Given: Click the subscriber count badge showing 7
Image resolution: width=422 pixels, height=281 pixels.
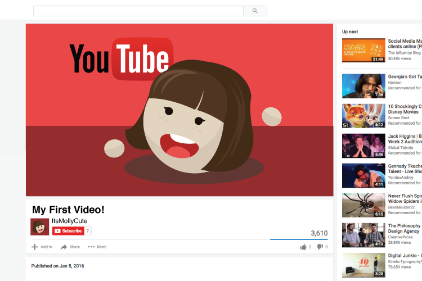Looking at the screenshot, I should coord(88,231).
